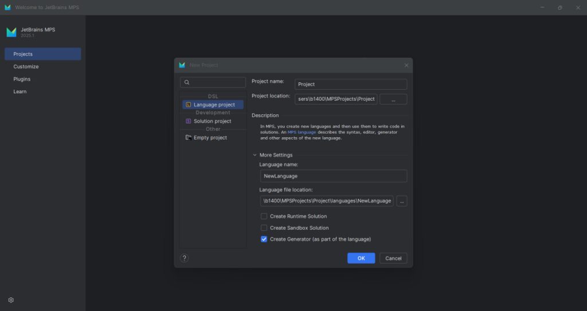Click the Project location path field

(x=336, y=99)
